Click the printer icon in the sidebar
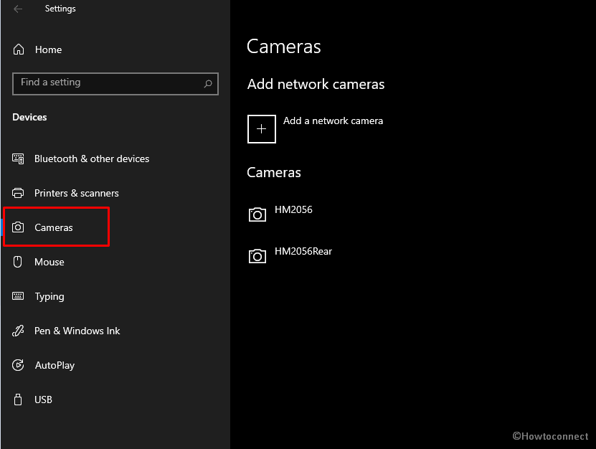The width and height of the screenshot is (596, 449). click(x=19, y=193)
